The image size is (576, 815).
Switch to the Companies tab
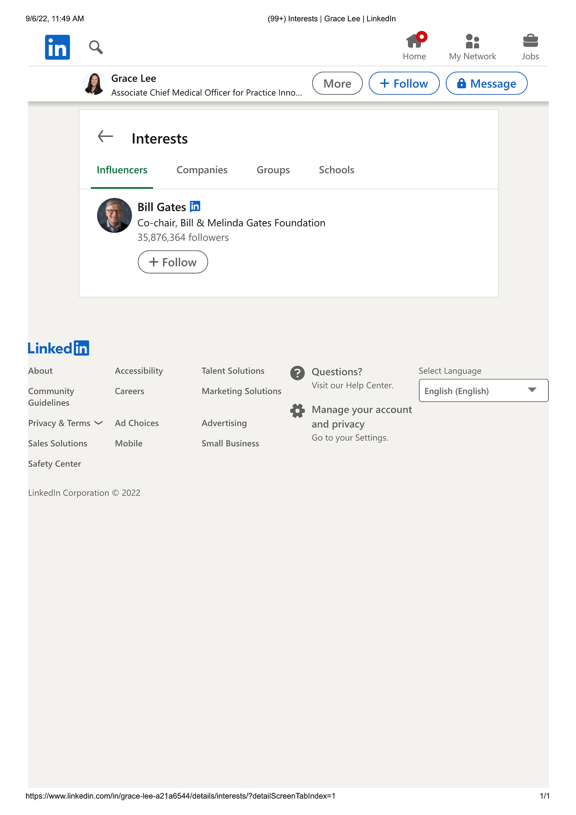[x=202, y=170]
